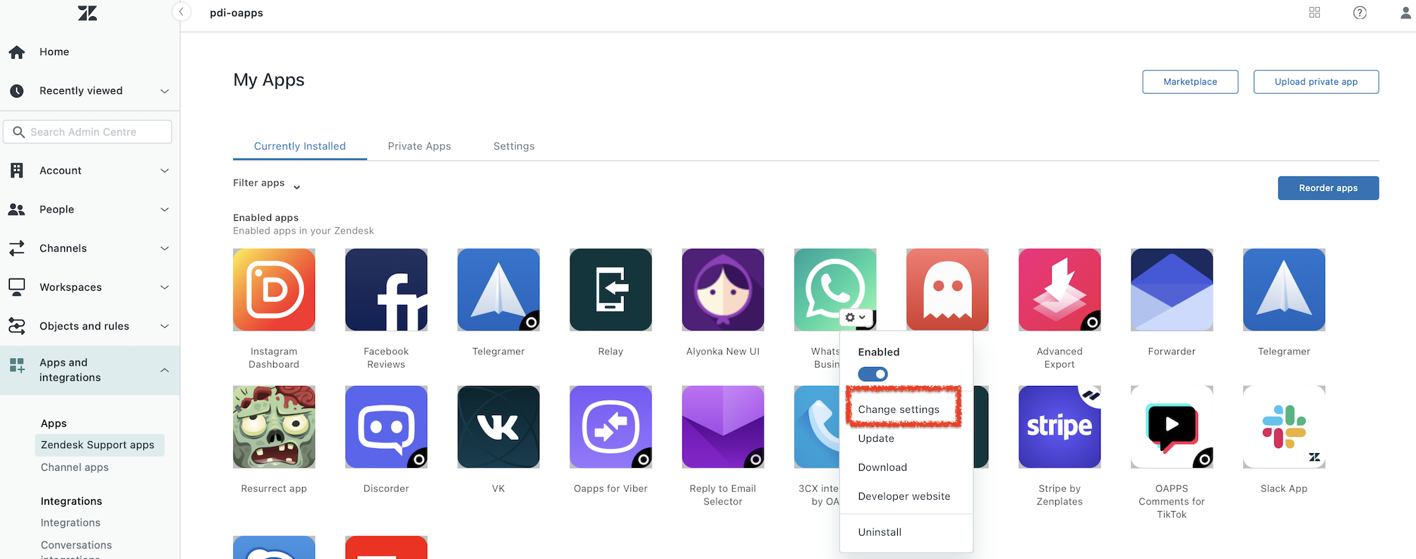Expand the Channels menu
The width and height of the screenshot is (1416, 559).
tap(90, 248)
